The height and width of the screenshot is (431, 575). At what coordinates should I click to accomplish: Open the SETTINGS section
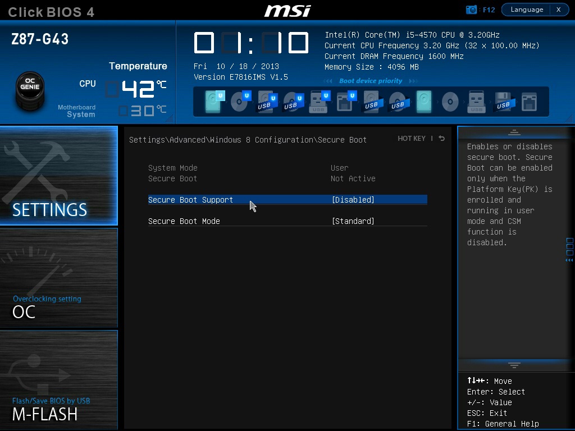[59, 176]
